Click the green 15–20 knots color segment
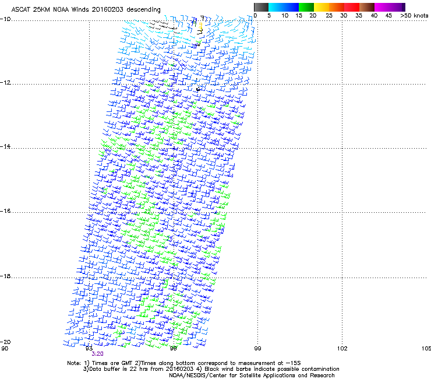Image resolution: width=431 pixels, height=379 pixels. pyautogui.click(x=306, y=7)
